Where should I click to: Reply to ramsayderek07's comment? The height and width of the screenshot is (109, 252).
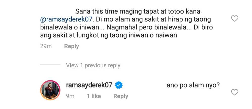121,96
